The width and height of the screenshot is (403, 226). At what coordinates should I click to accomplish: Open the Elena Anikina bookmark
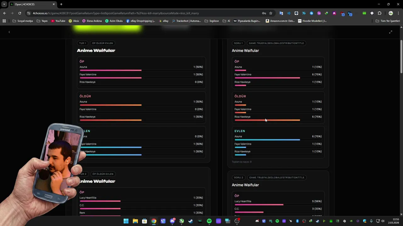click(x=92, y=21)
